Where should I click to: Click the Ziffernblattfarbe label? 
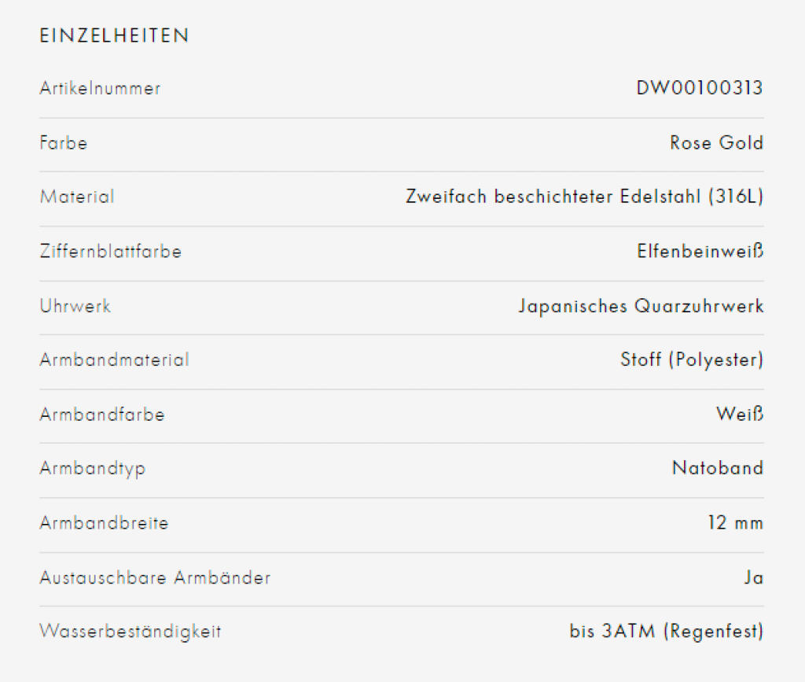pyautogui.click(x=110, y=252)
